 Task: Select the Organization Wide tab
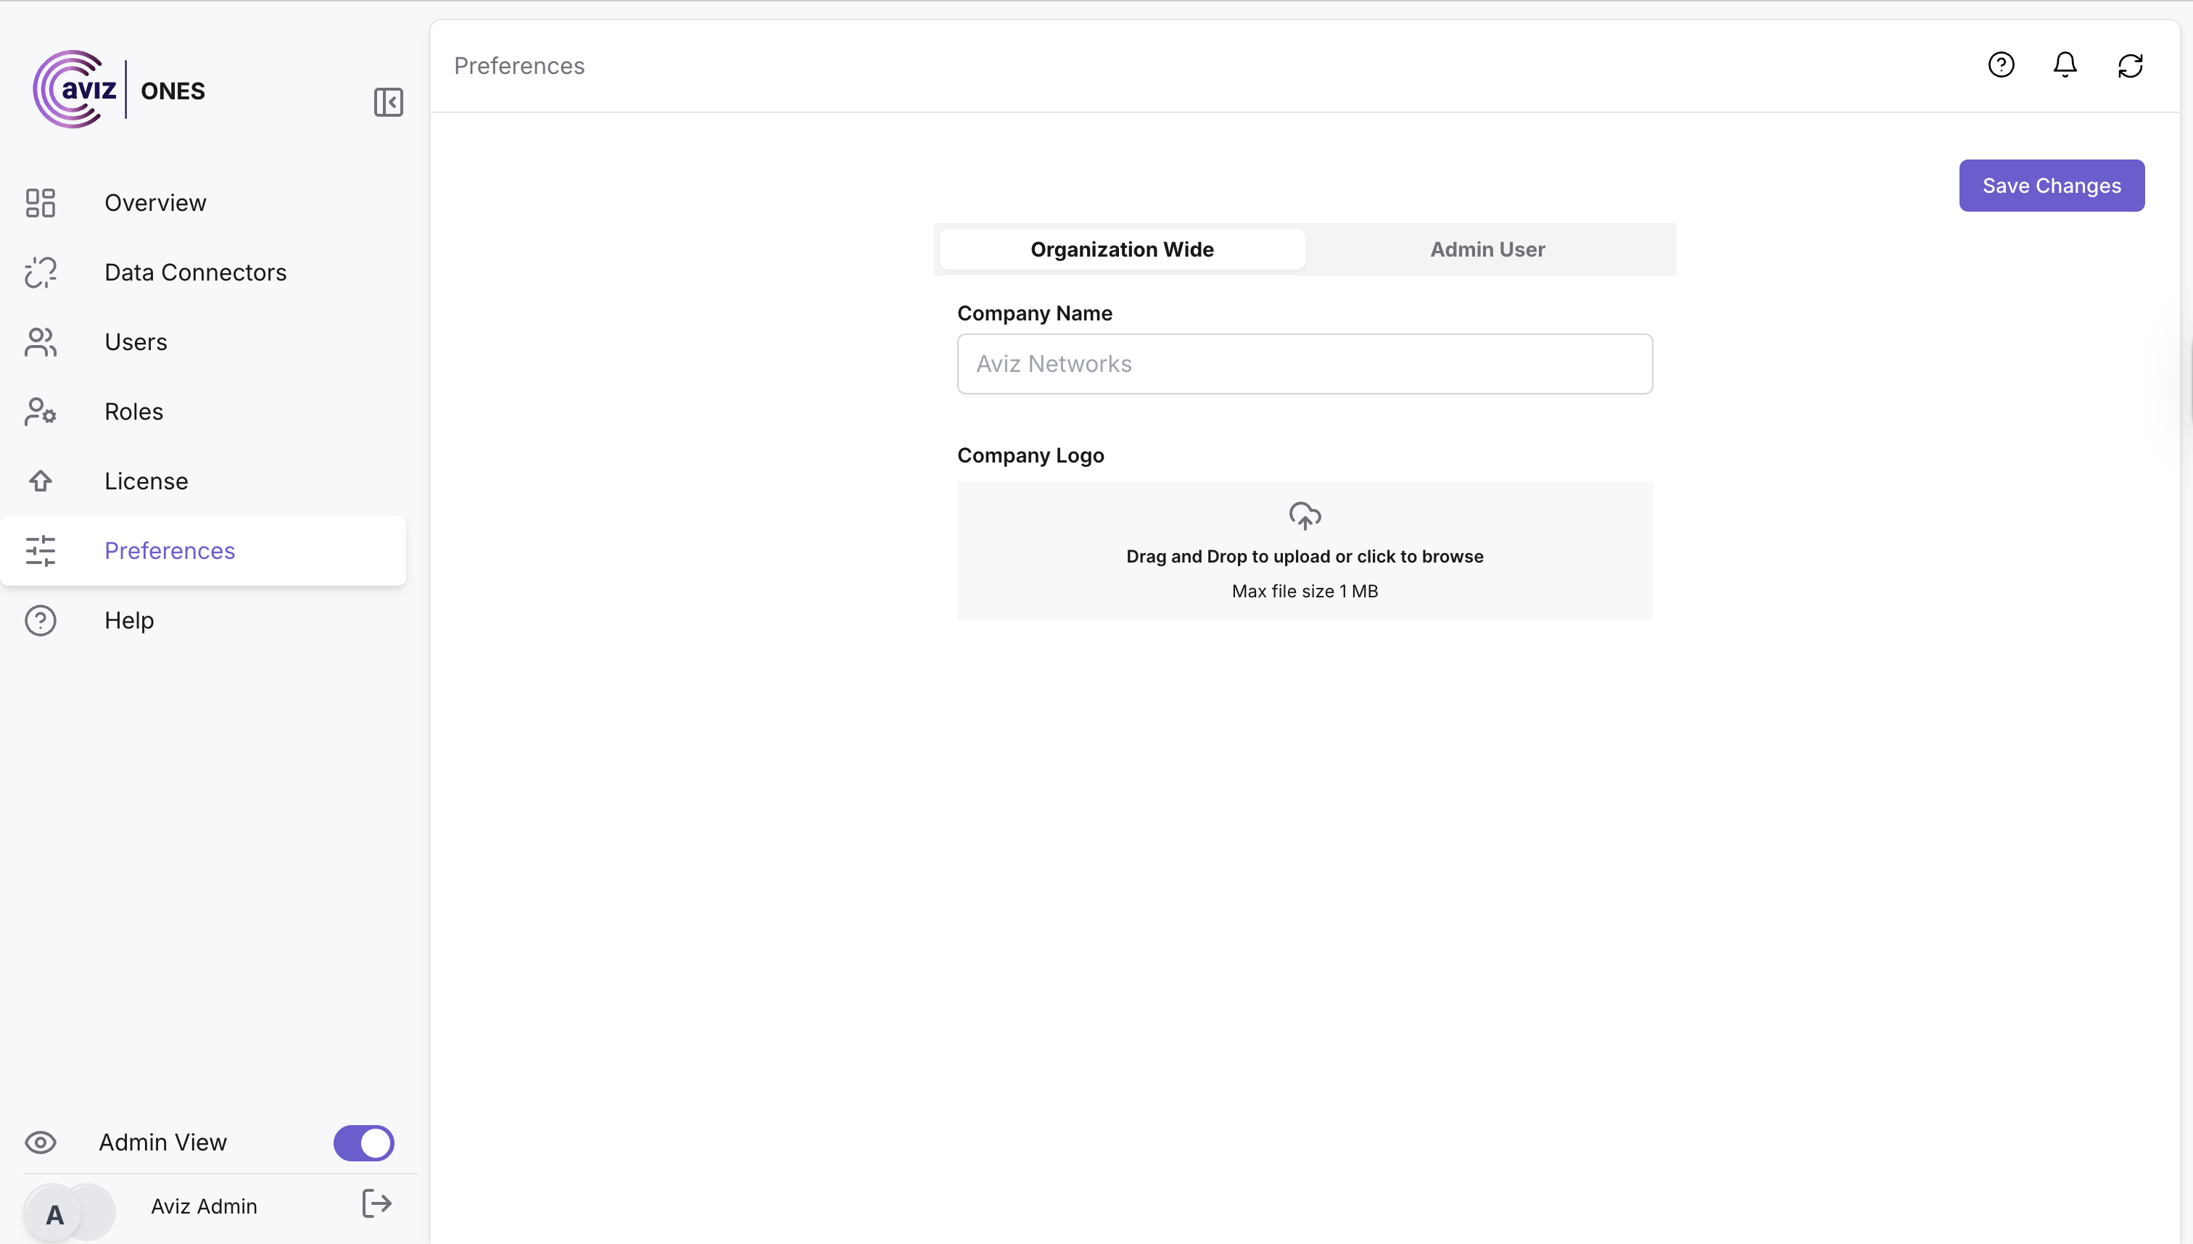click(x=1121, y=249)
